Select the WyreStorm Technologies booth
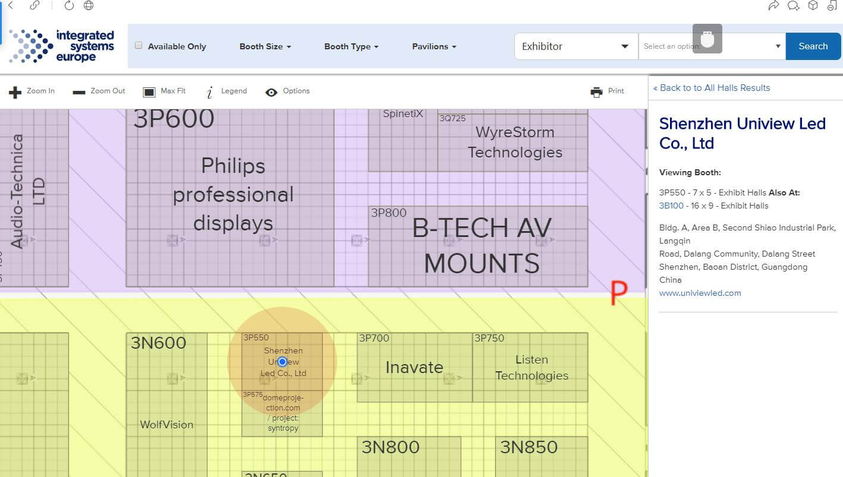 point(512,143)
